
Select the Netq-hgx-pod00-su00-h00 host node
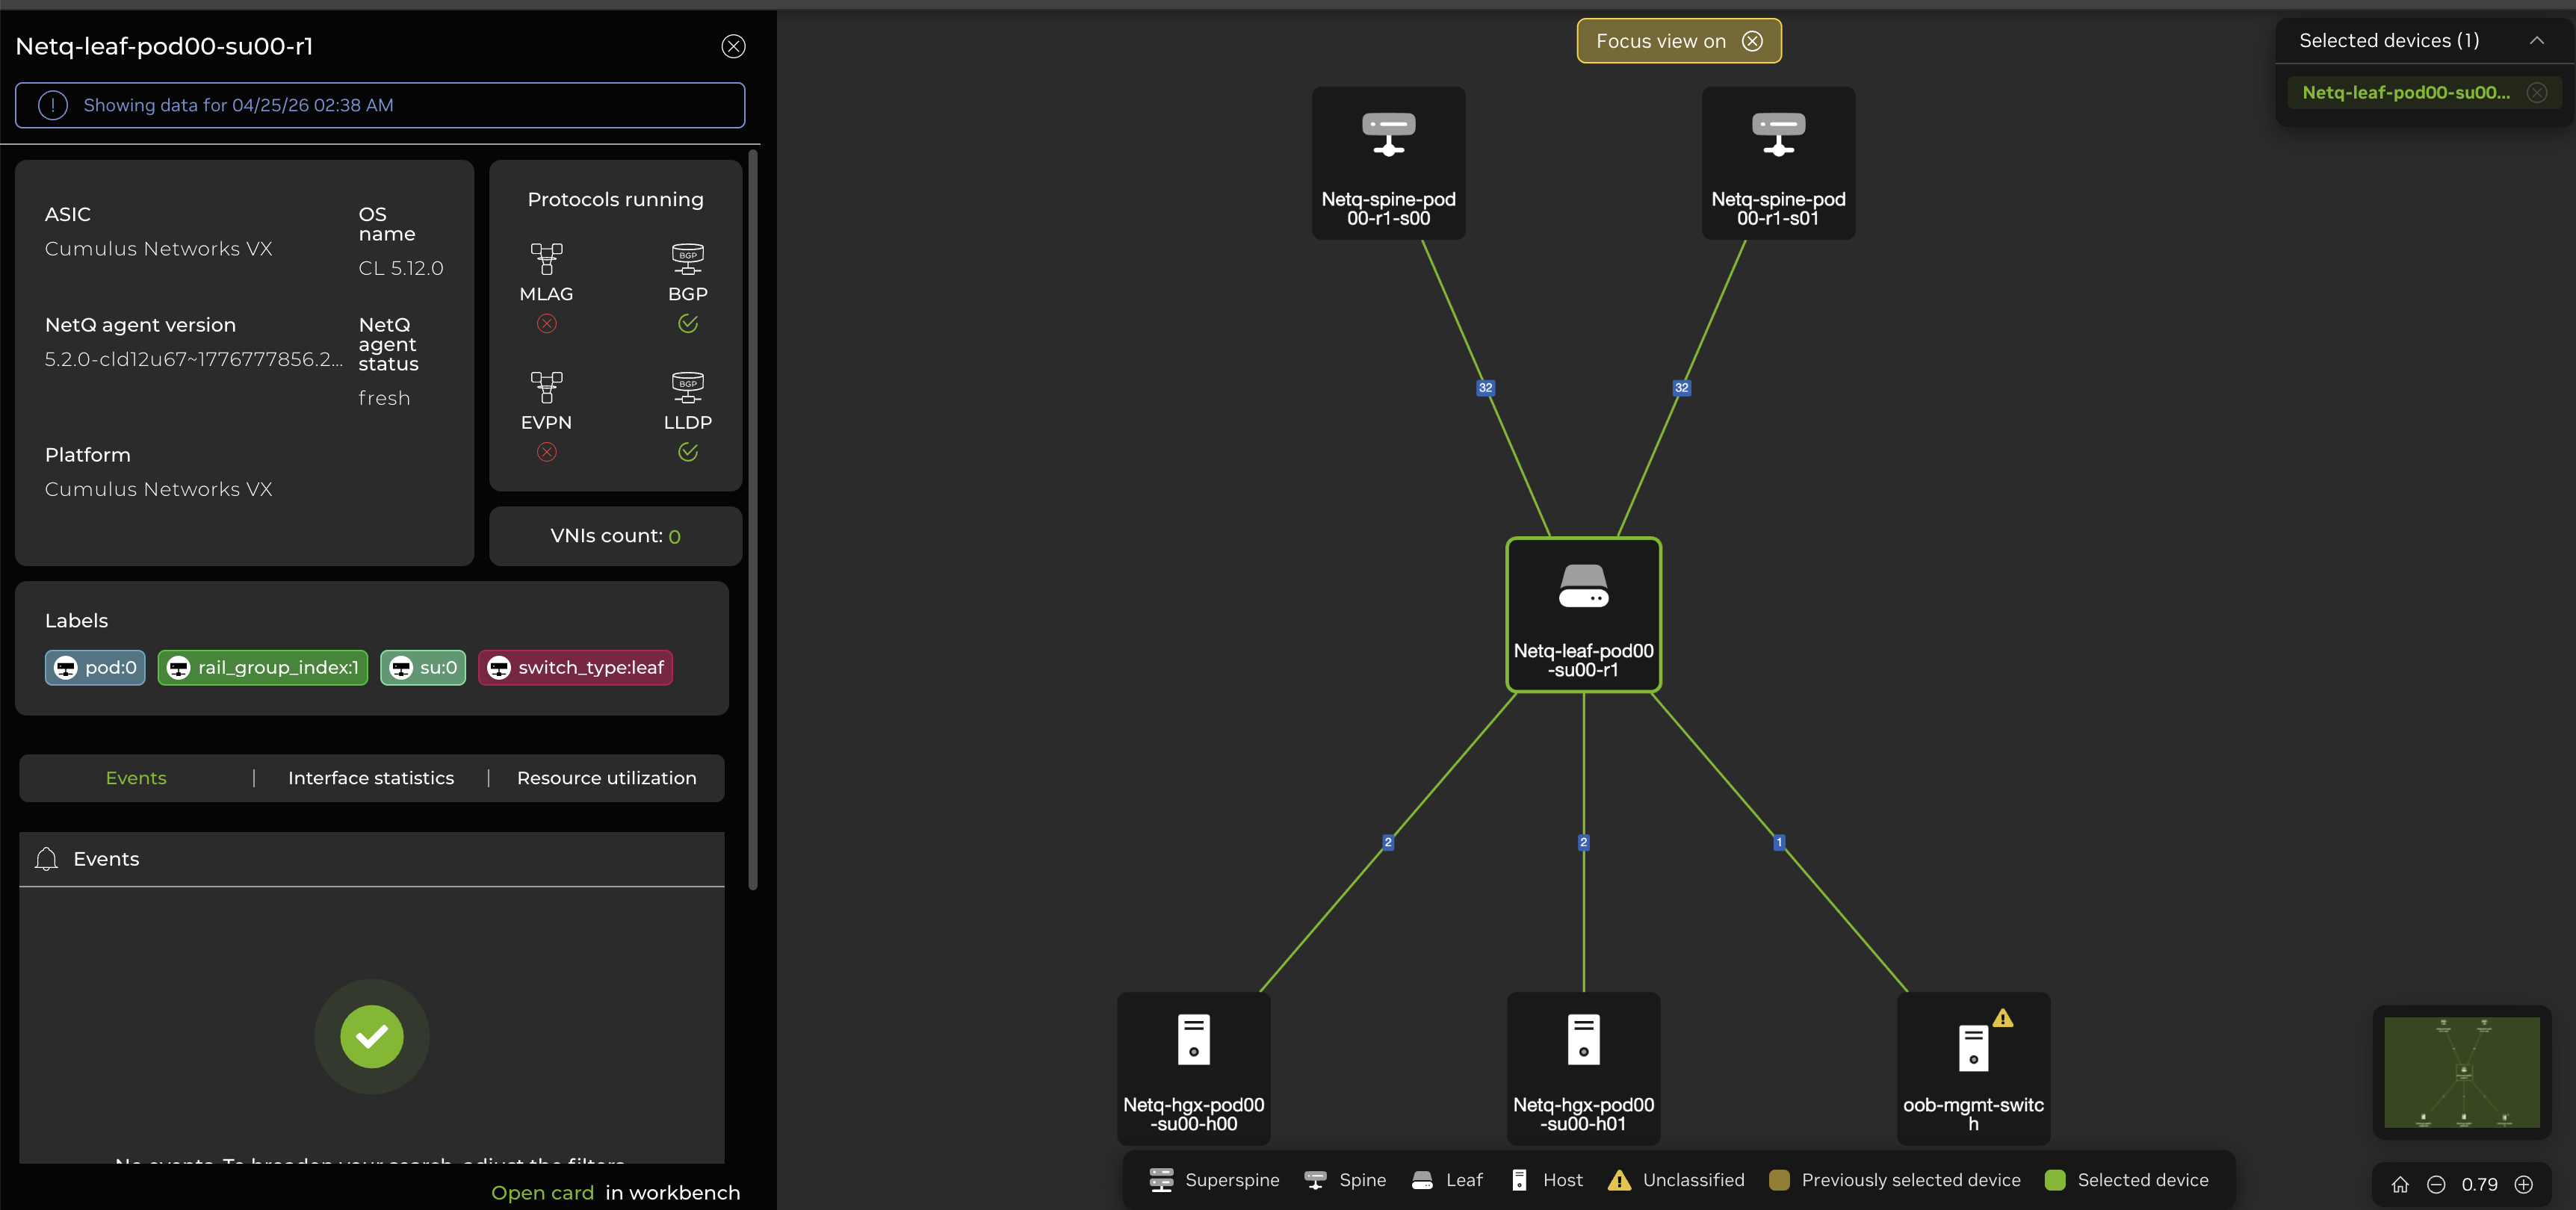[x=1193, y=1068]
